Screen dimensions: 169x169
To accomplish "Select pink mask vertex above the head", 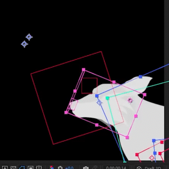I will click(84, 69).
